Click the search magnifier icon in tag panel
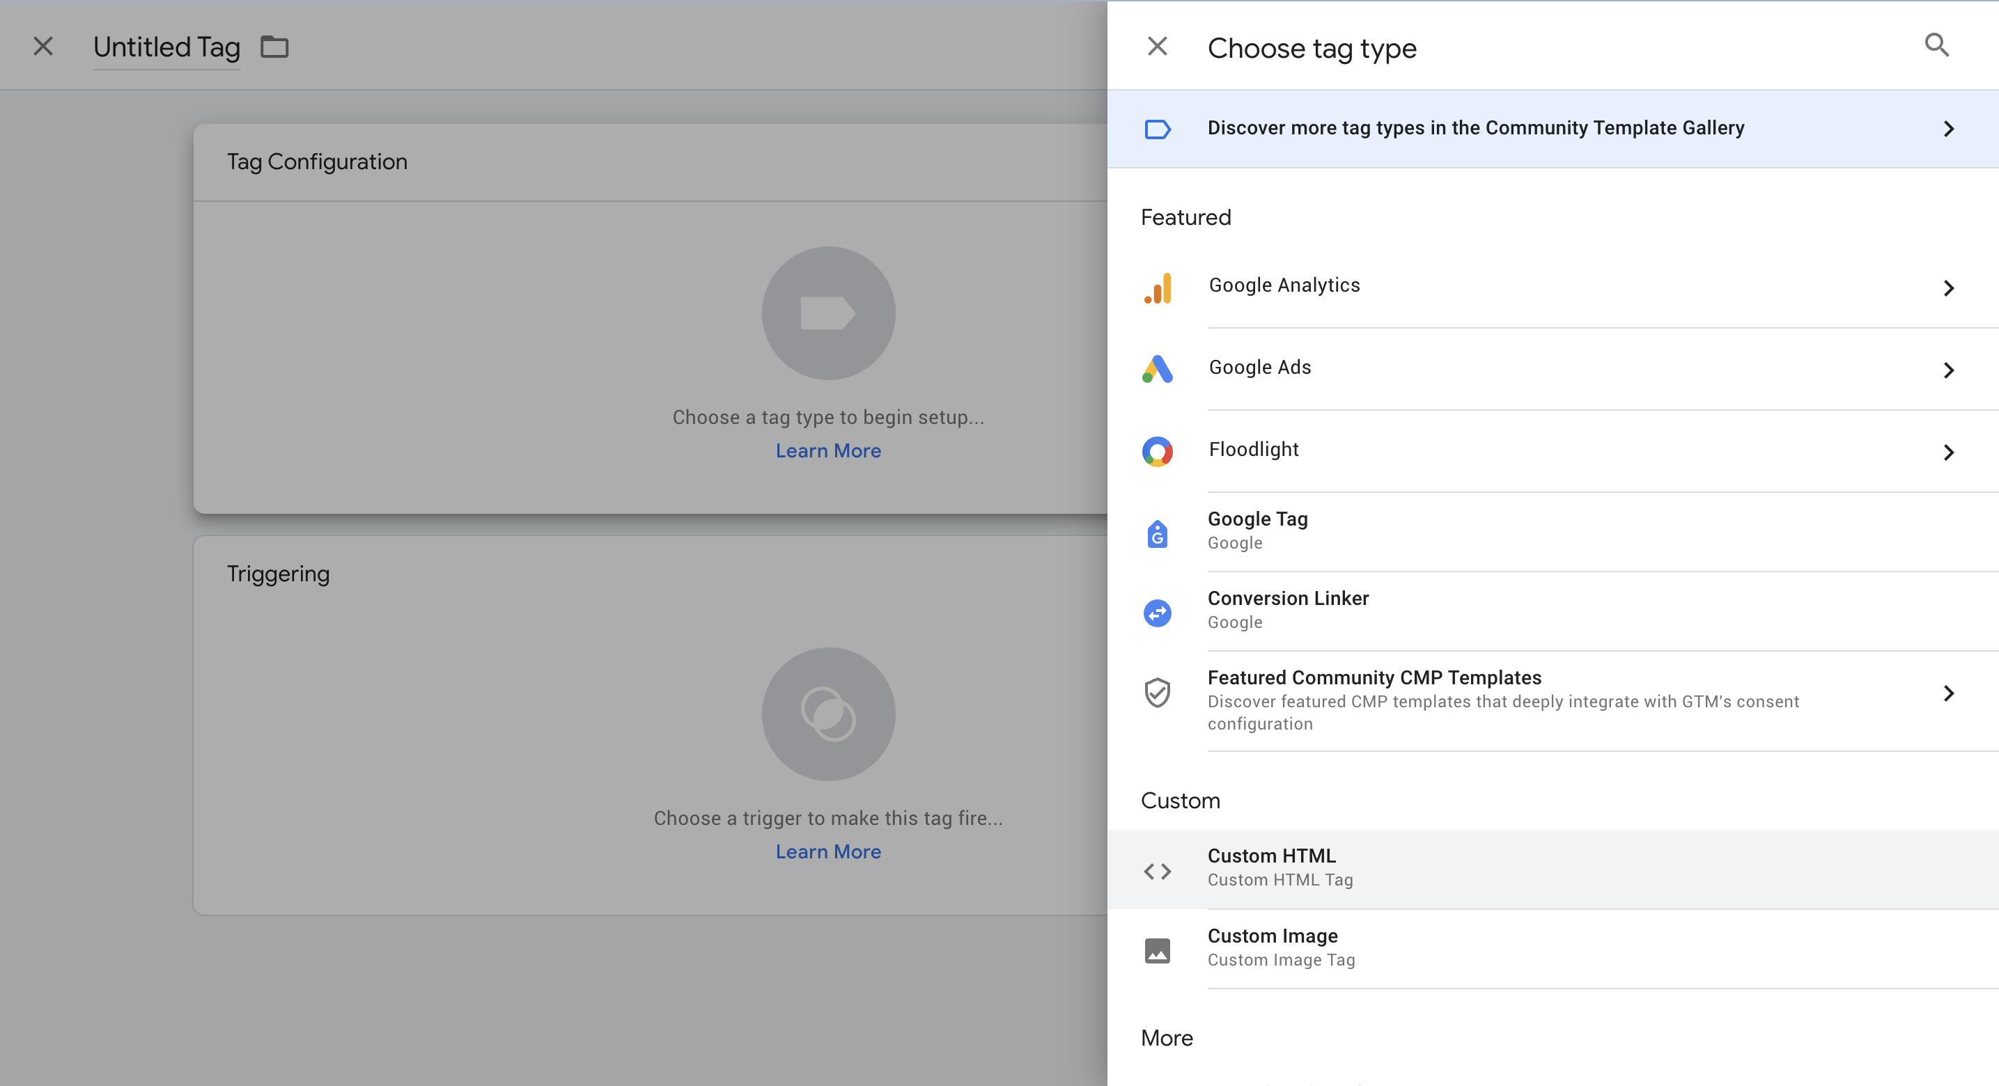The height and width of the screenshot is (1086, 1999). [x=1936, y=46]
